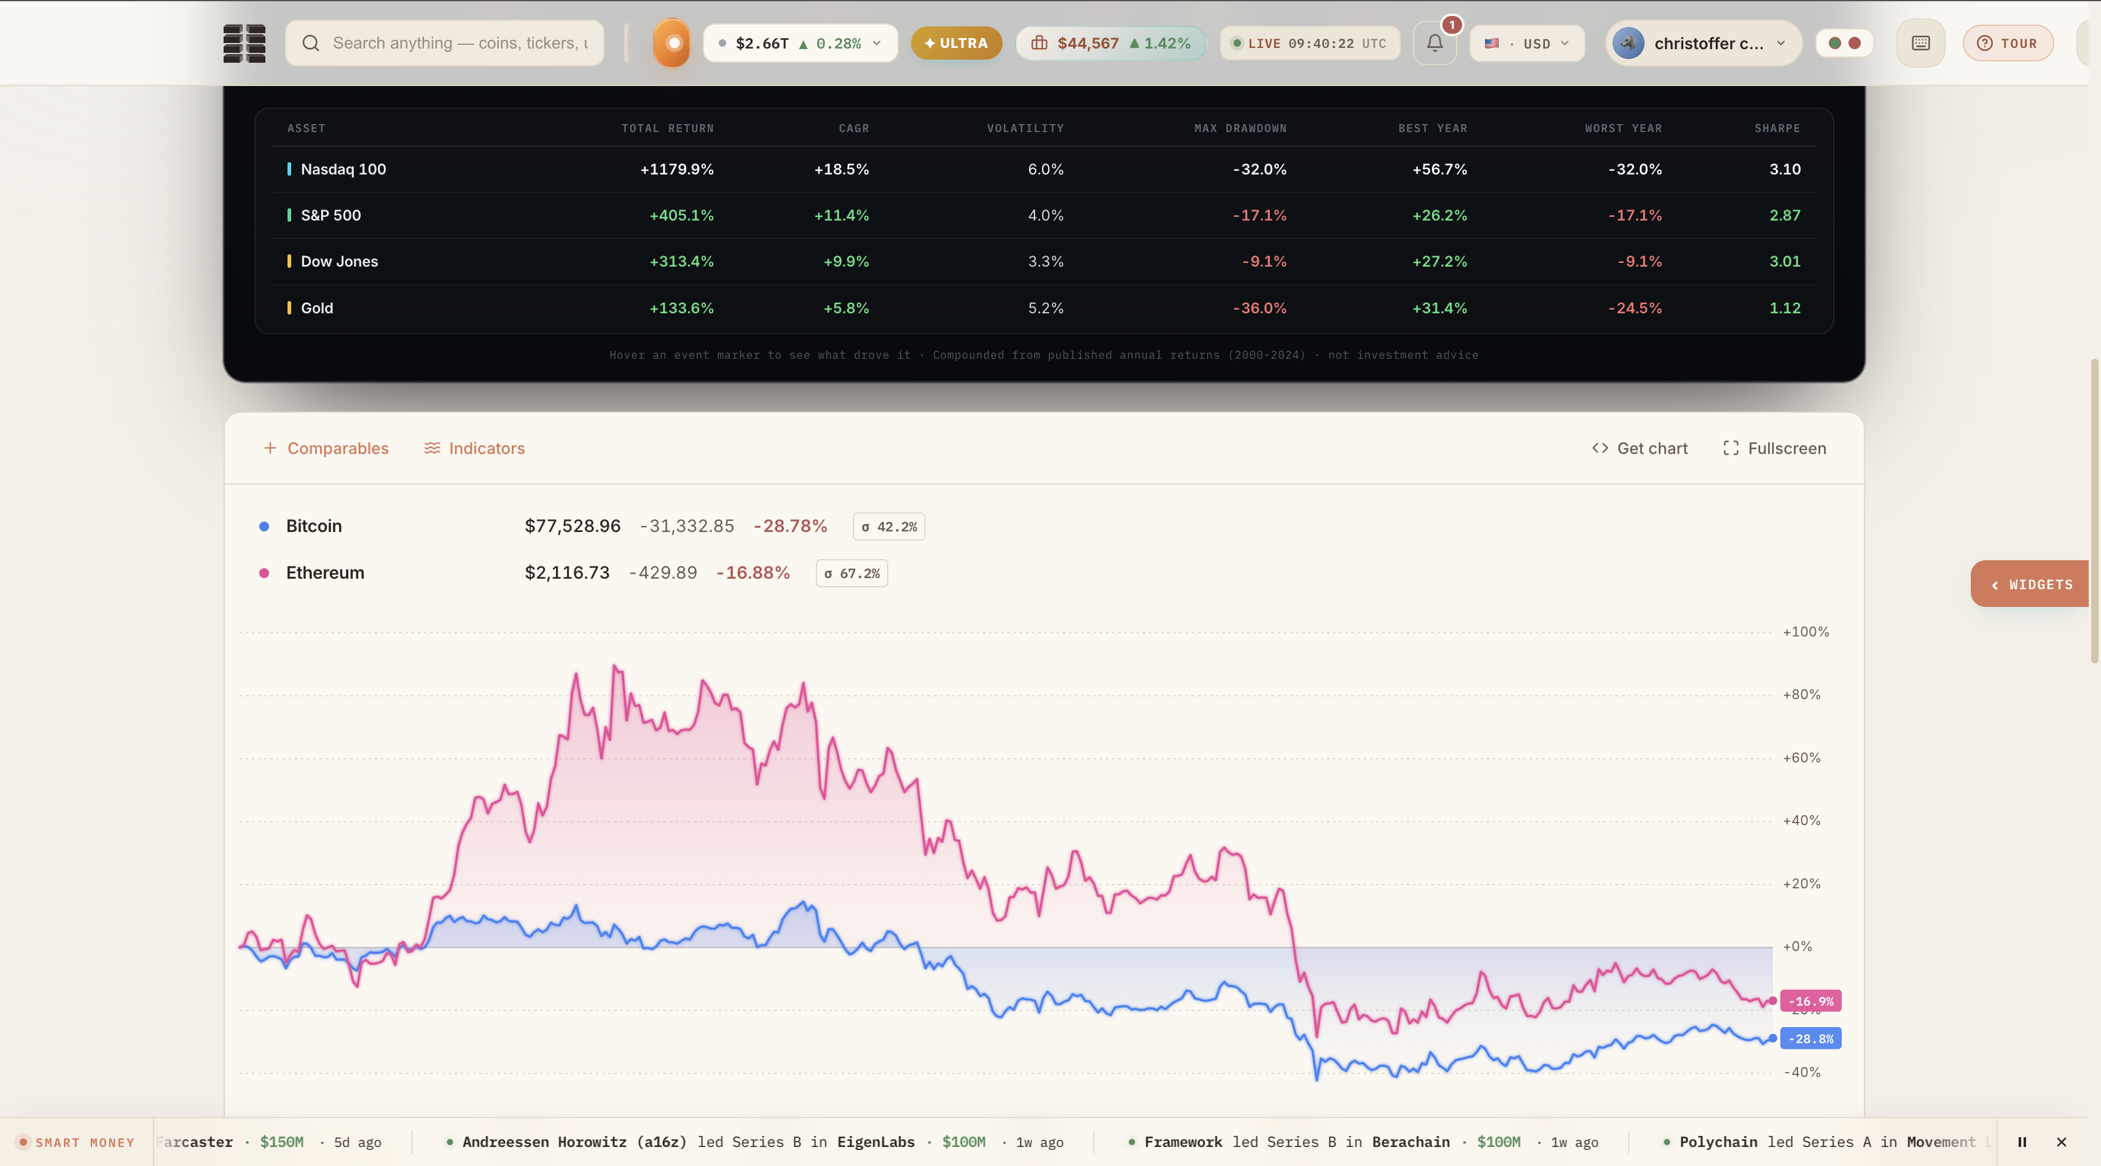Click the Tour question mark icon
The image size is (2101, 1166).
tap(1984, 43)
